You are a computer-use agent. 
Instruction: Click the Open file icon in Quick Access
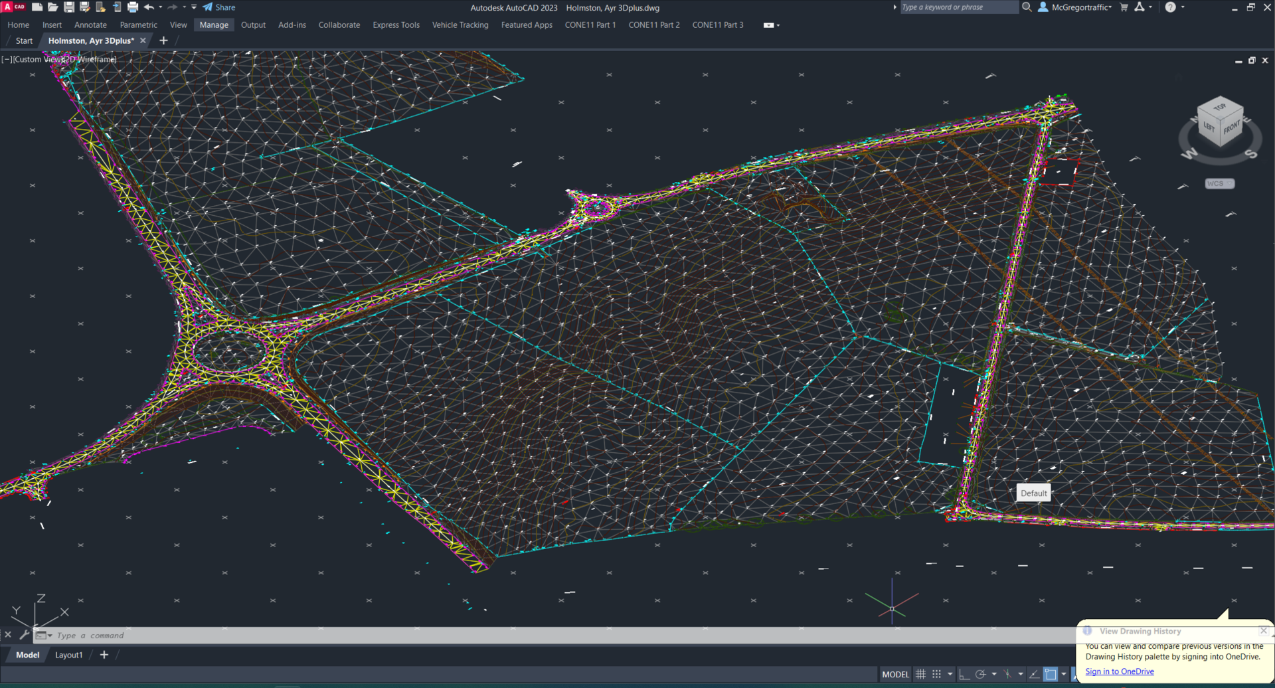(x=53, y=7)
